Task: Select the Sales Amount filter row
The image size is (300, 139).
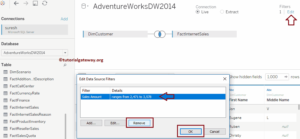Action: click(x=153, y=97)
